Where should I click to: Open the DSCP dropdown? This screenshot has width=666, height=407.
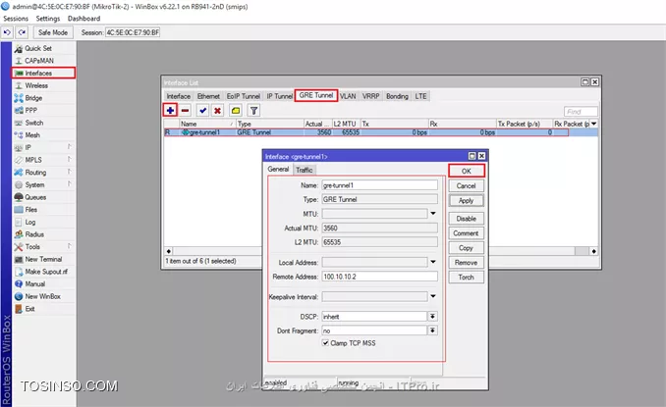click(x=432, y=316)
